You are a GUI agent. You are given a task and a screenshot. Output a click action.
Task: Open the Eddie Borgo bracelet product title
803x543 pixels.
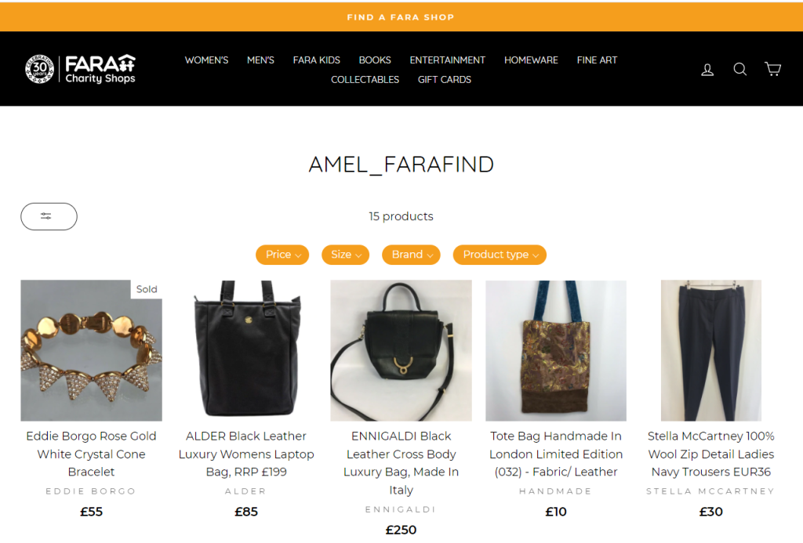(x=91, y=454)
